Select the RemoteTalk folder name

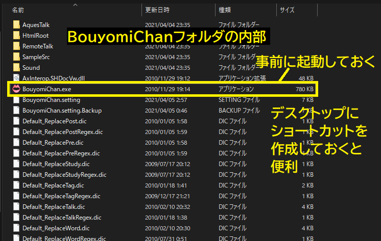38,46
